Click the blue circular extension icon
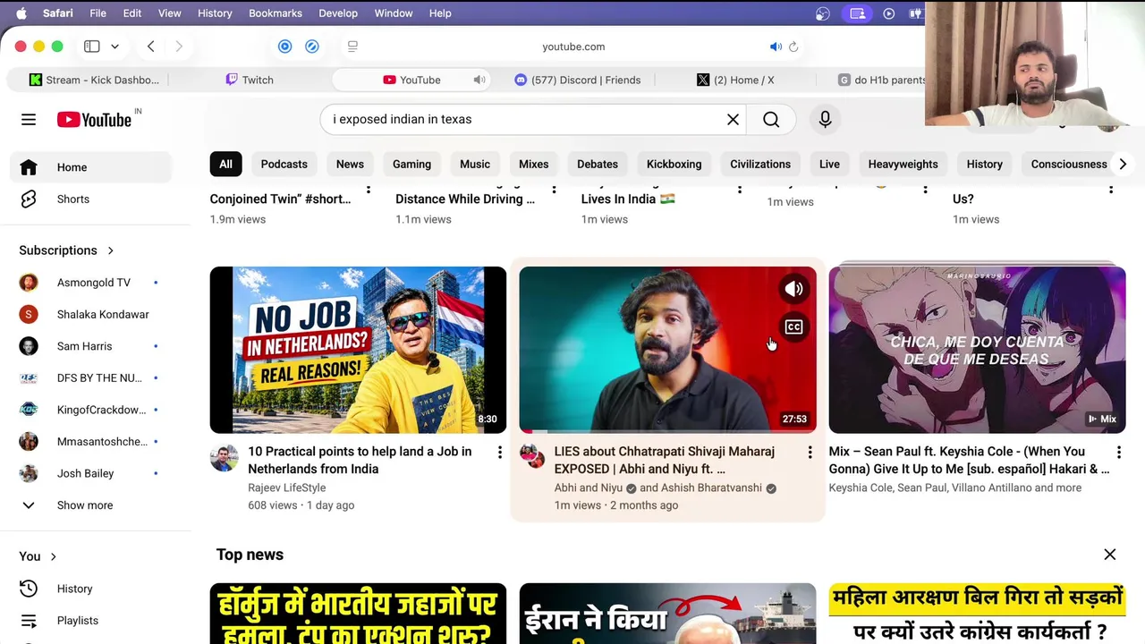 [x=284, y=47]
